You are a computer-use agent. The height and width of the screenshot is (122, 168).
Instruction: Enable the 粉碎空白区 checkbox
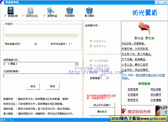pyautogui.click(x=24, y=16)
